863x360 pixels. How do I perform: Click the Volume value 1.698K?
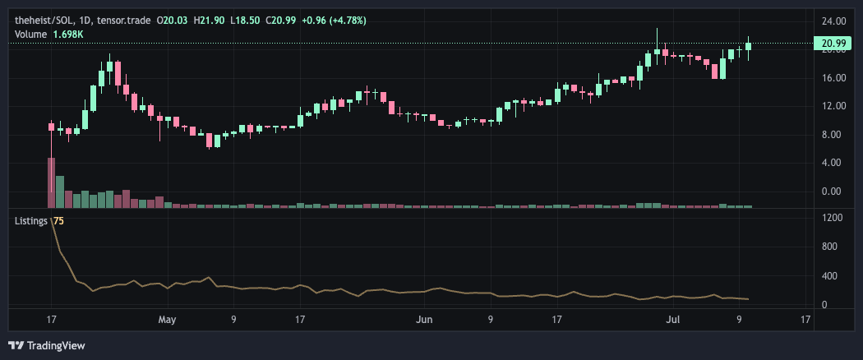pyautogui.click(x=67, y=35)
